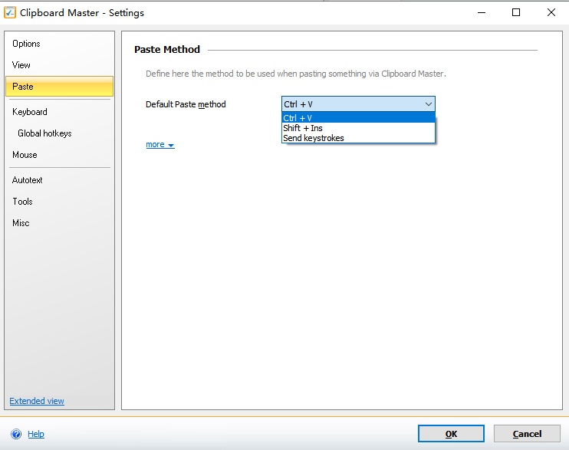Viewport: 569px width, 450px height.
Task: Switch to the Tools settings category
Action: point(22,202)
